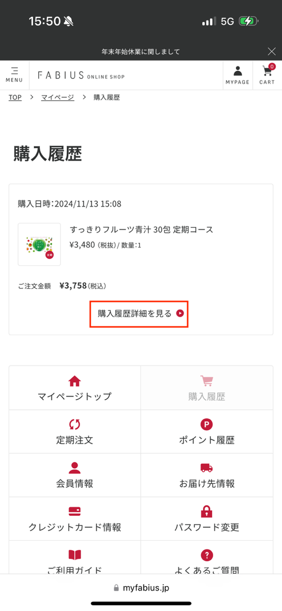Click 購入履歴詳細を見る button
The width and height of the screenshot is (282, 611).
click(139, 314)
